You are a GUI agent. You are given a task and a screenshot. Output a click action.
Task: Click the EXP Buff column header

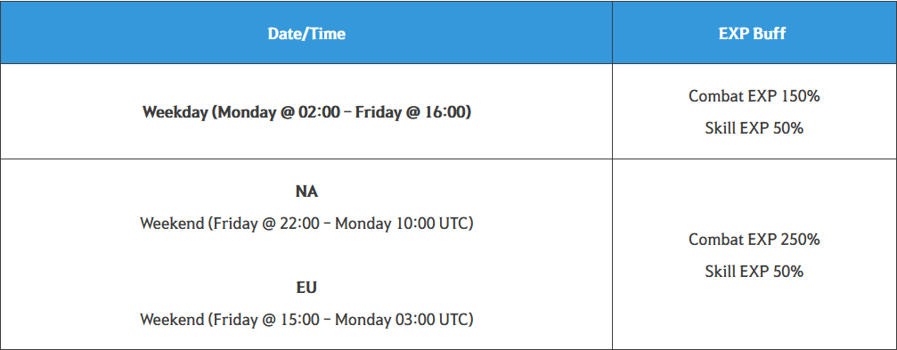(752, 34)
